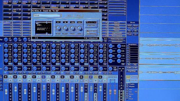Click channel 54's number label

tap(62, 77)
